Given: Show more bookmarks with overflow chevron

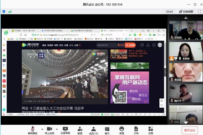Looking at the screenshot, I should point(156,39).
